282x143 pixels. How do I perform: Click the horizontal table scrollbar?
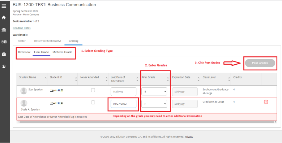coord(146,122)
